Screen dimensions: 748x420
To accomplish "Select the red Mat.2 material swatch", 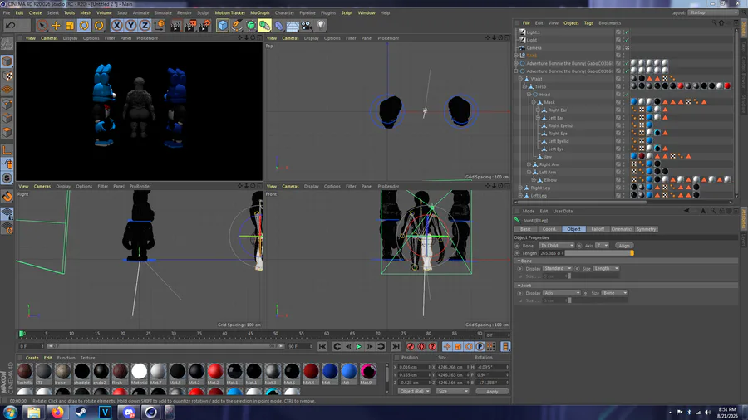I will point(215,374).
